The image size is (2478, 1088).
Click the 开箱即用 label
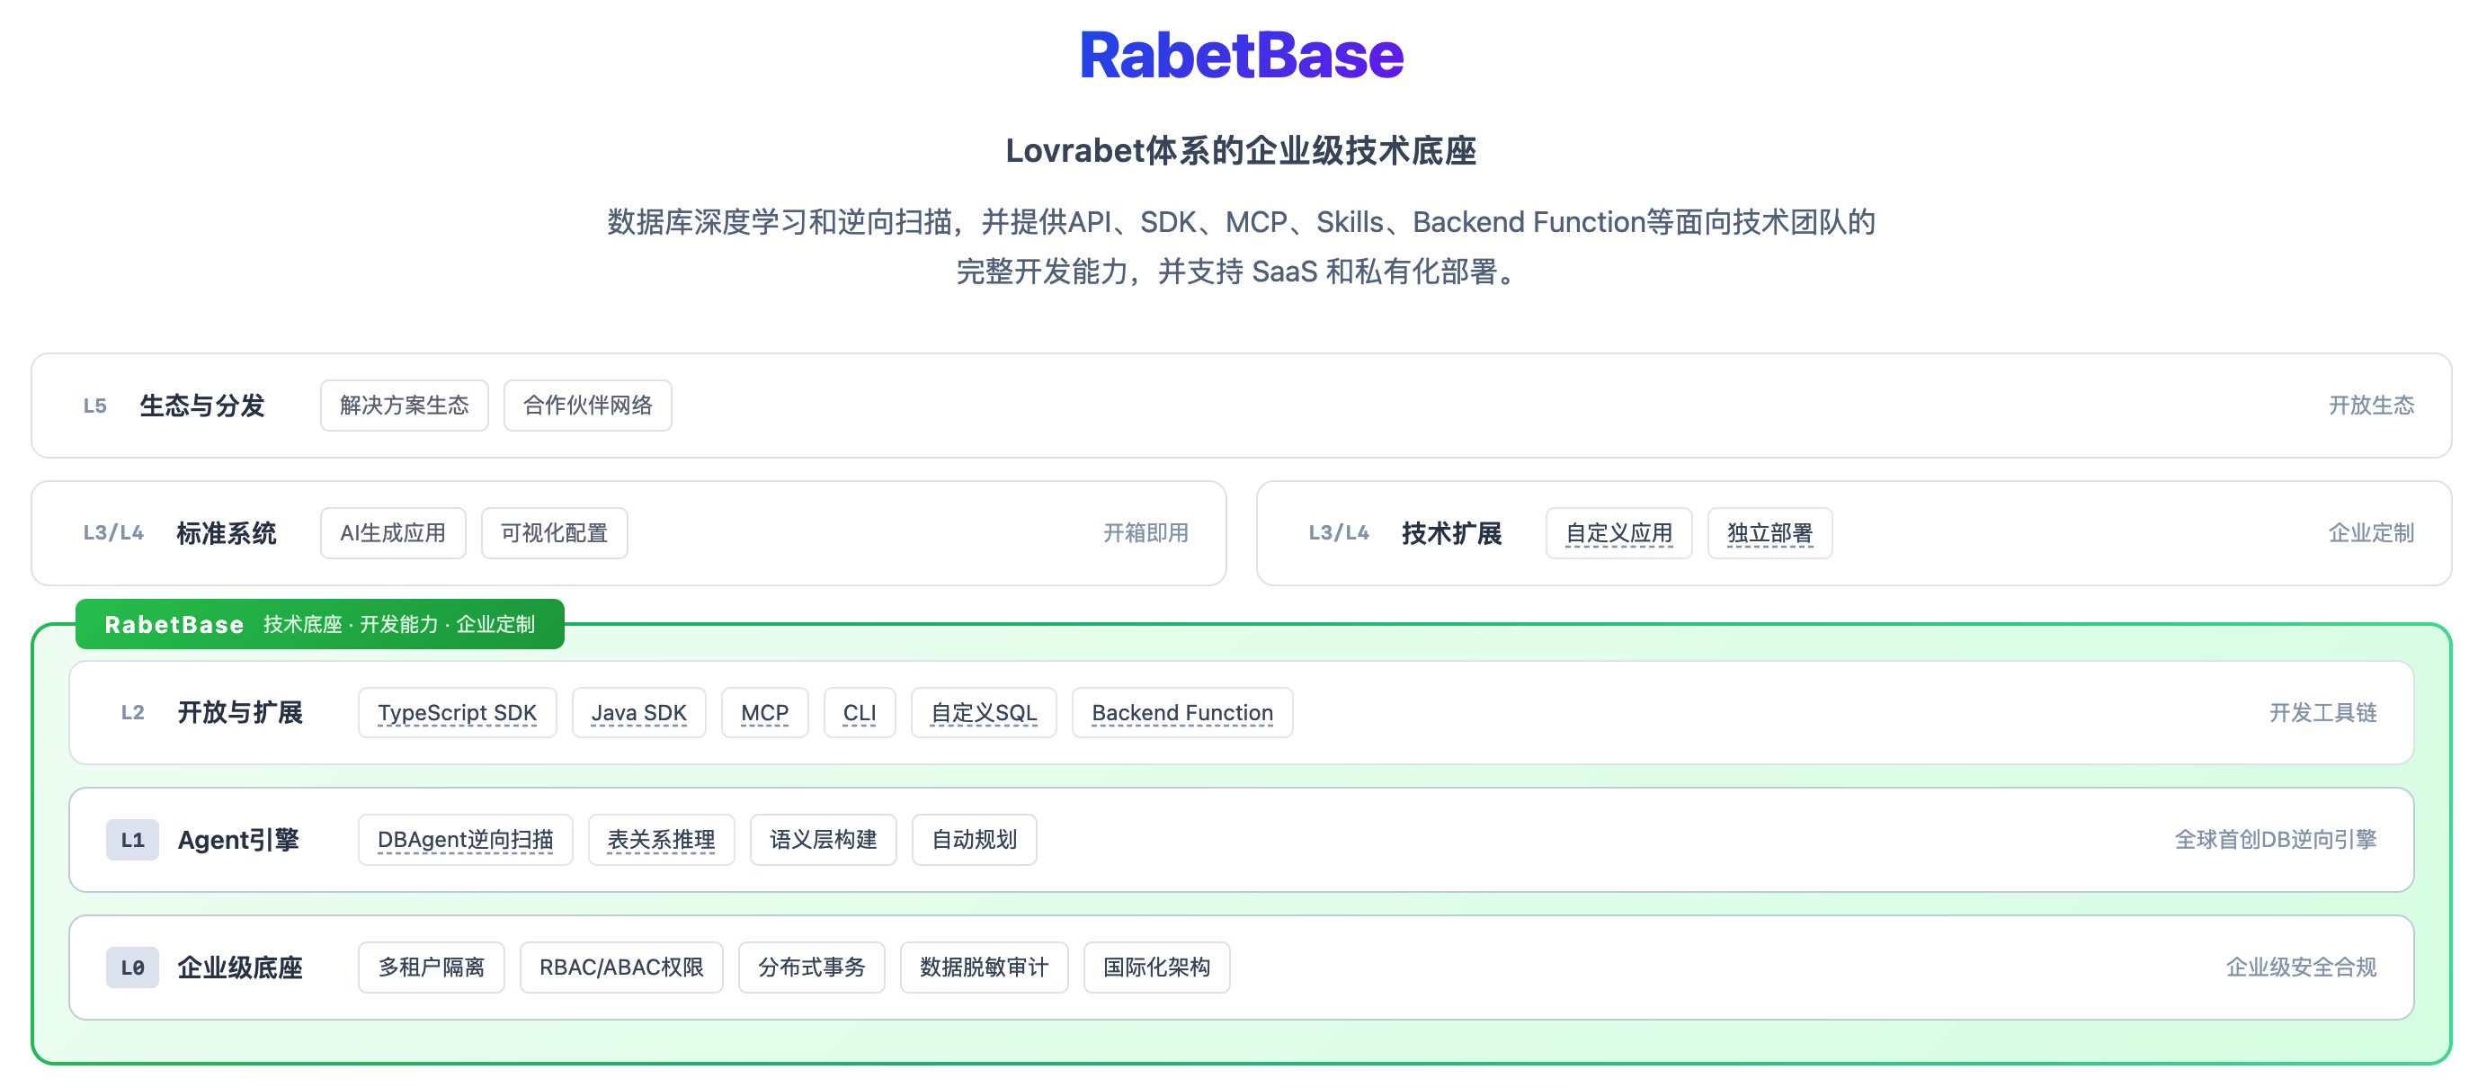[x=1145, y=533]
